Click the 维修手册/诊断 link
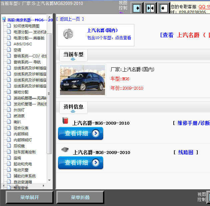This screenshot has width=210, height=206. [x=194, y=123]
